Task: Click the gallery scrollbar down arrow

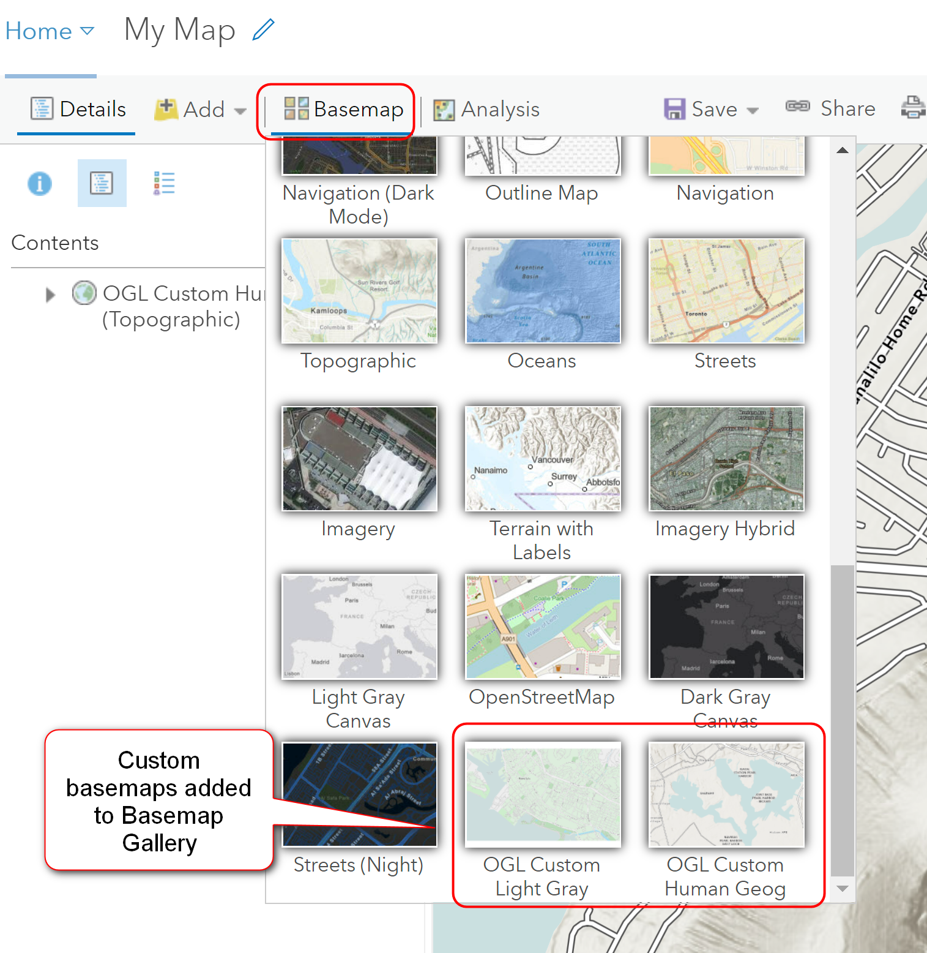Action: 843,889
